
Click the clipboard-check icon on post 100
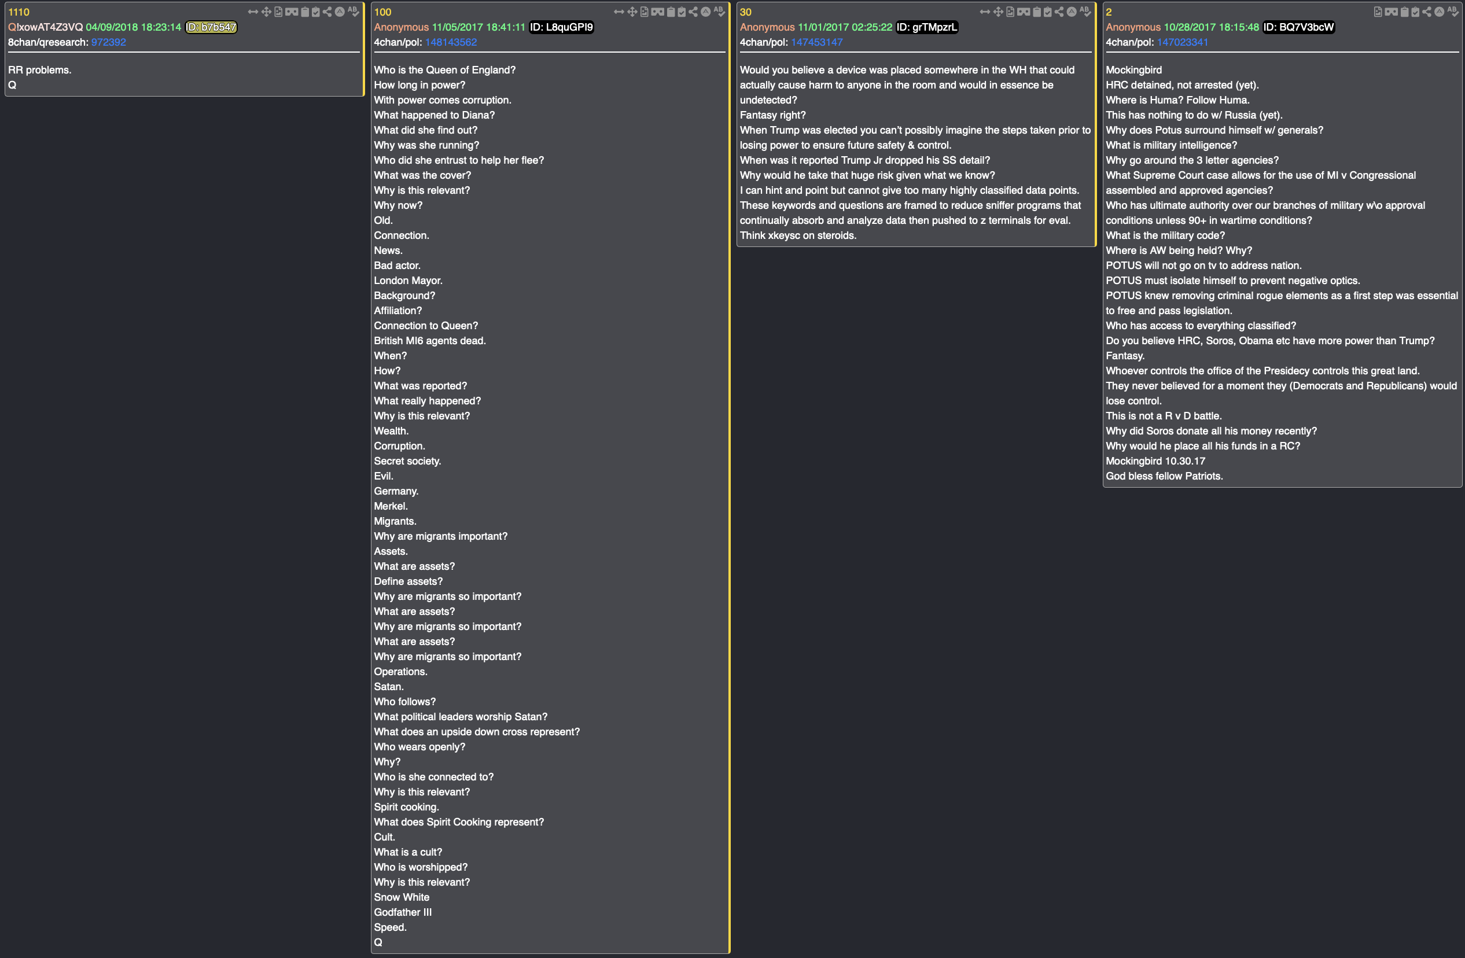coord(682,12)
